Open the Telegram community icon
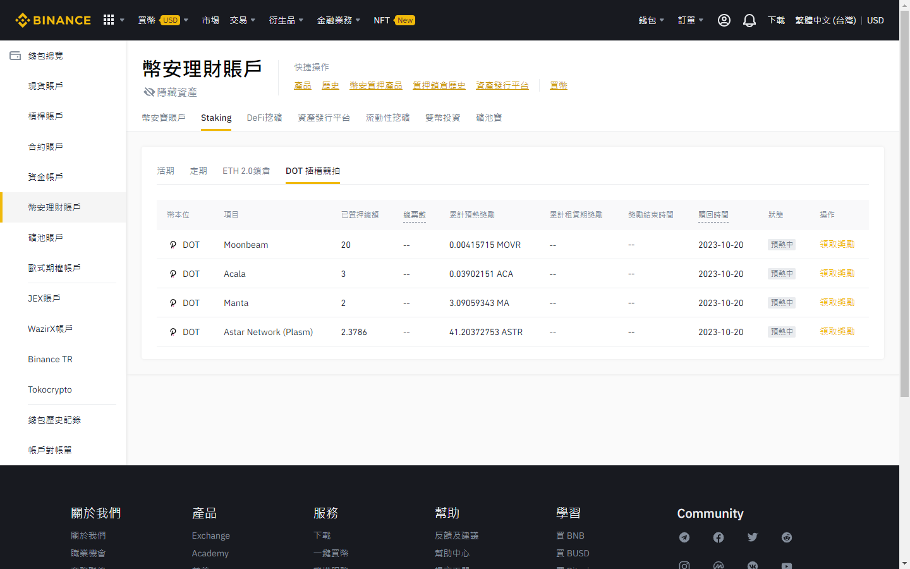910x569 pixels. coord(684,537)
